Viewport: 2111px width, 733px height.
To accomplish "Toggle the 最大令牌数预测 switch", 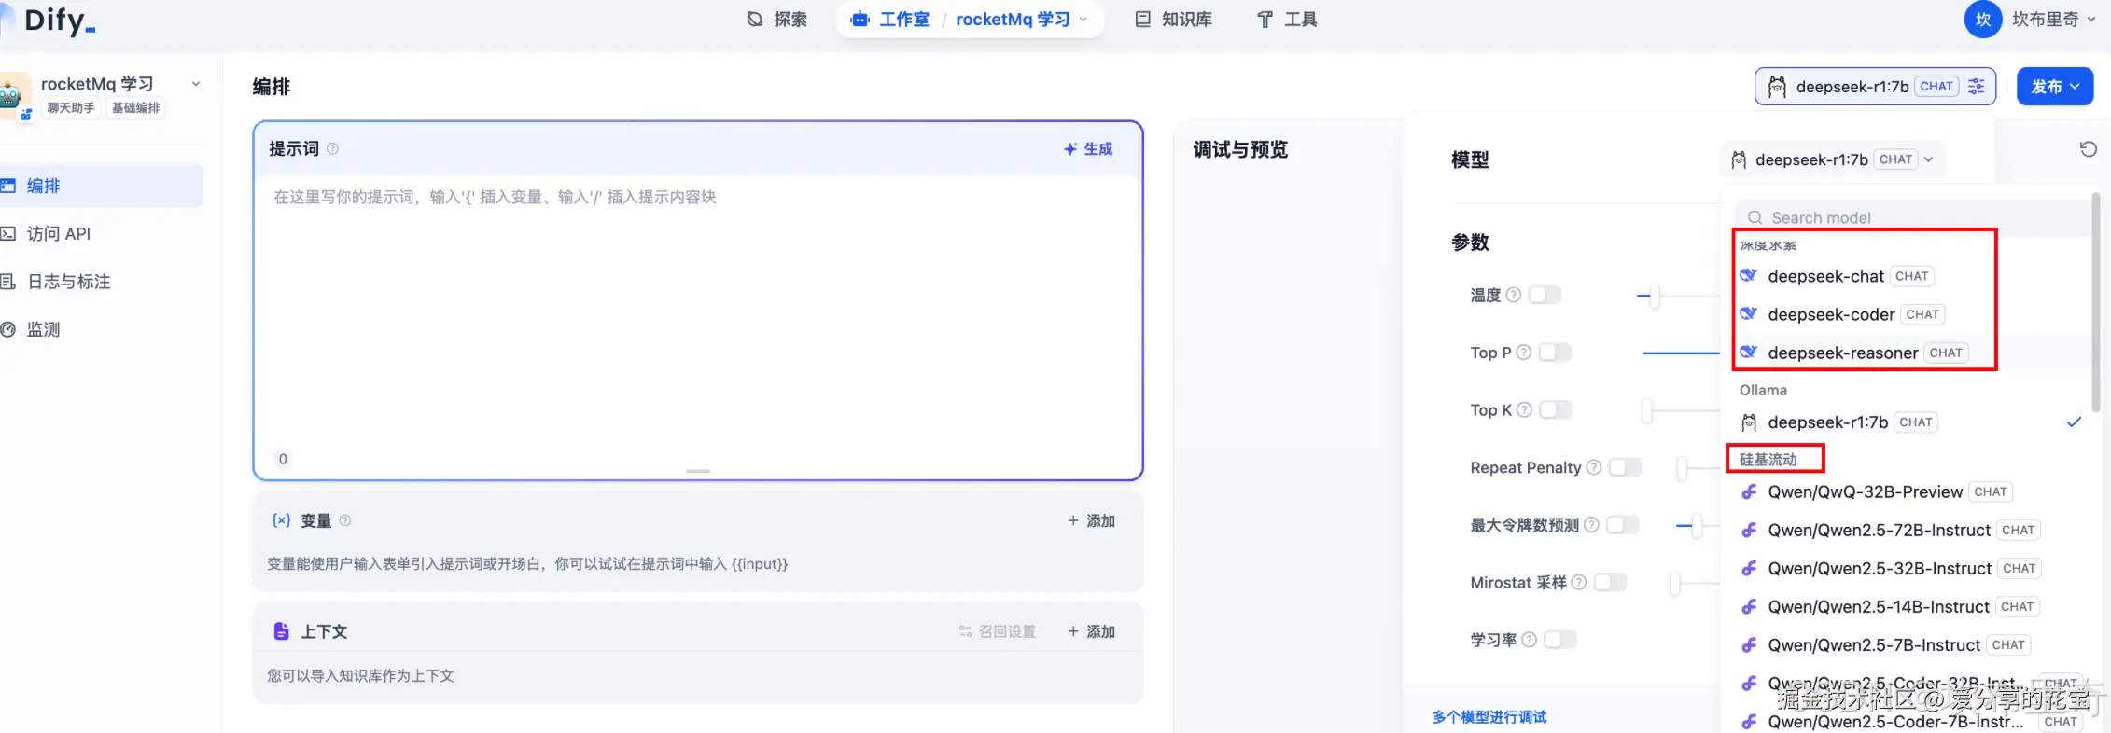I will (1622, 525).
